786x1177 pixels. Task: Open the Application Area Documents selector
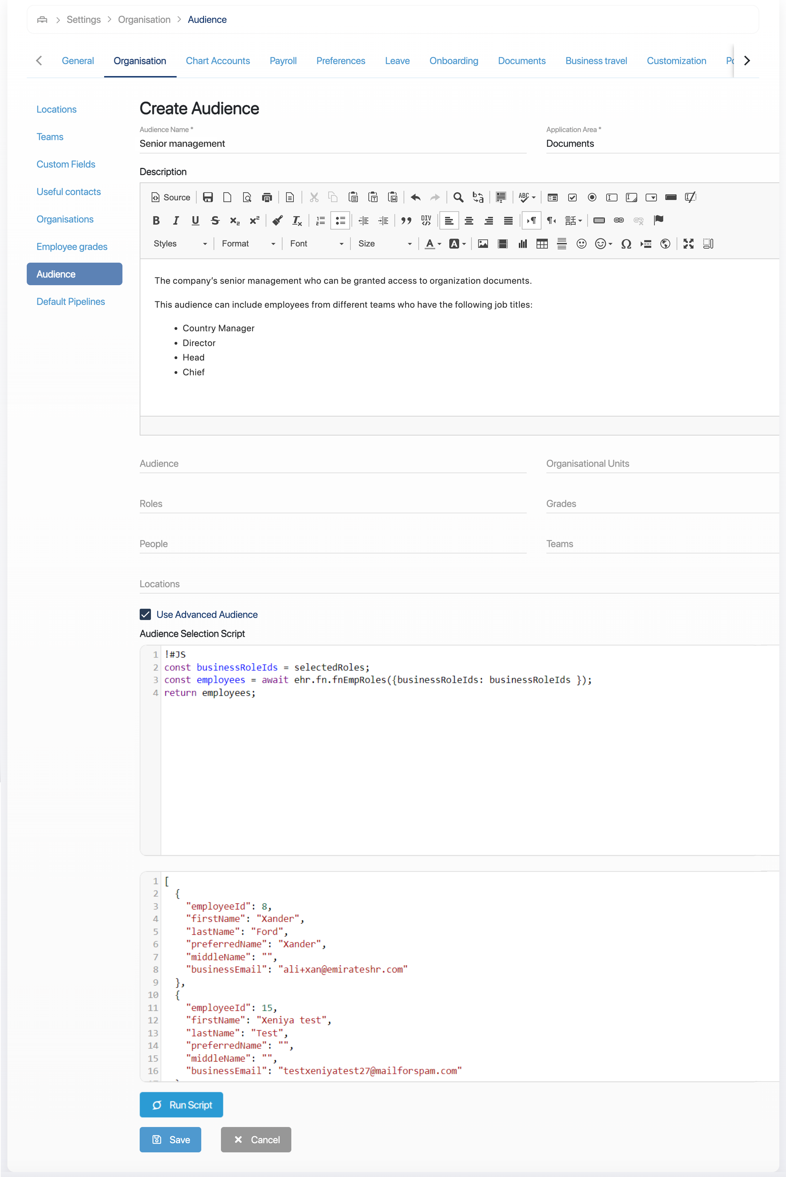(662, 143)
